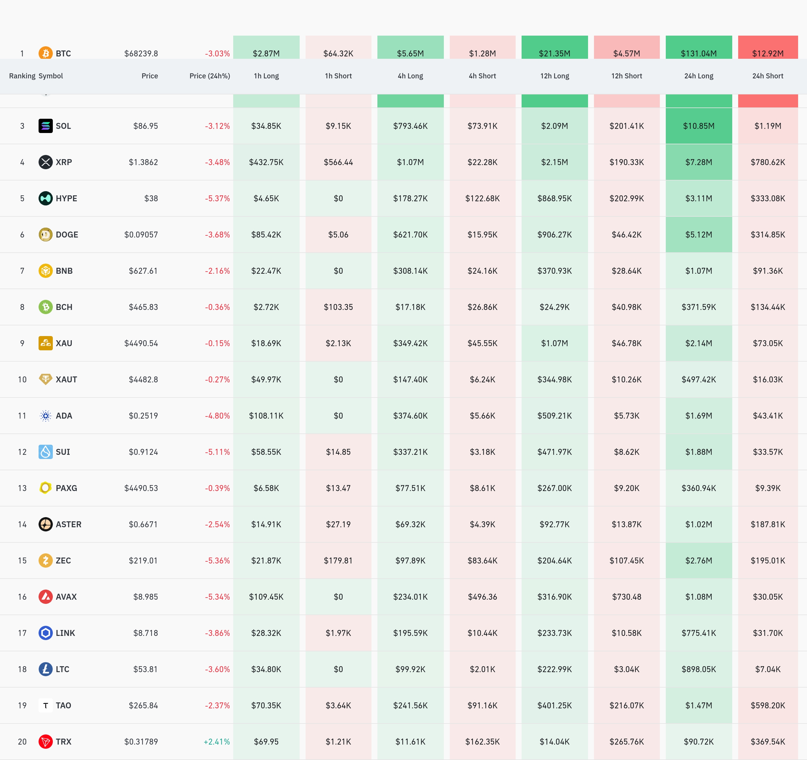Click the Avalanche AVAX icon
This screenshot has width=807, height=760.
45,597
